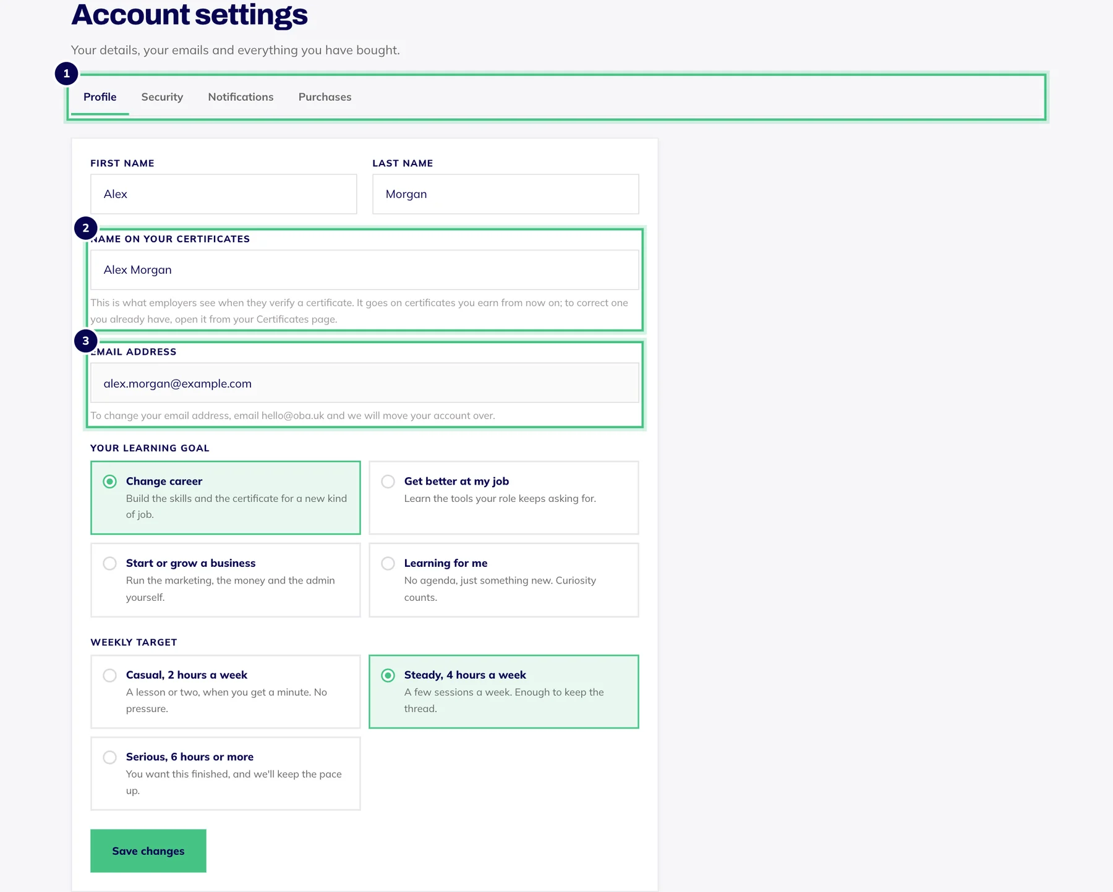Switch to the Security tab
1113x892 pixels.
(162, 97)
